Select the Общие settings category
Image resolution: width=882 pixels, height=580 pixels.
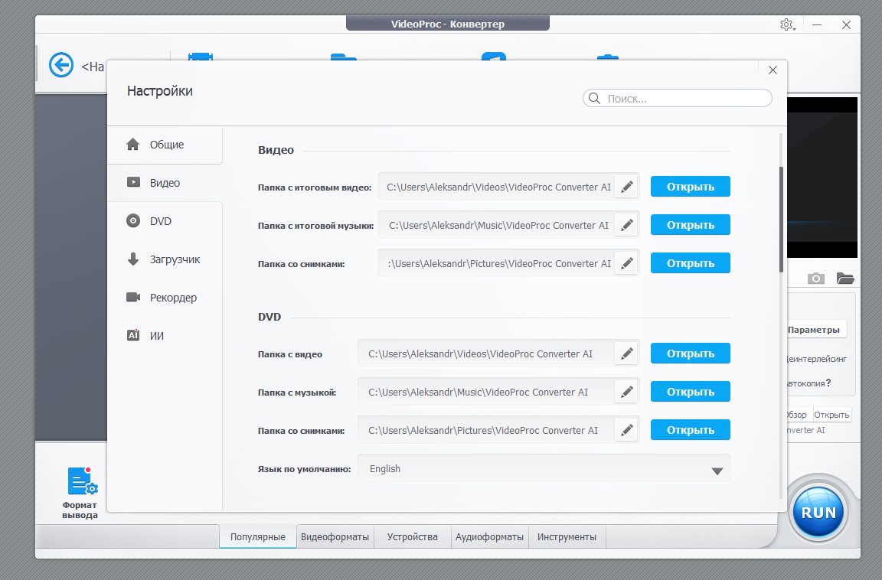(x=165, y=145)
